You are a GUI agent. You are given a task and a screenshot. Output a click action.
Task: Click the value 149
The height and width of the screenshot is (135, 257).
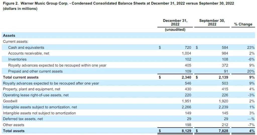pyautogui.click(x=188, y=113)
